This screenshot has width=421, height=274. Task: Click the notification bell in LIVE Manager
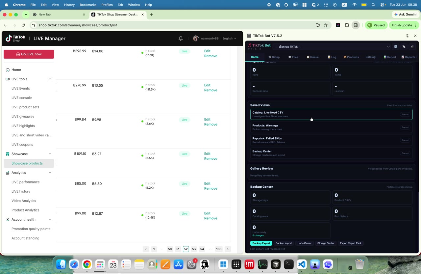181,39
